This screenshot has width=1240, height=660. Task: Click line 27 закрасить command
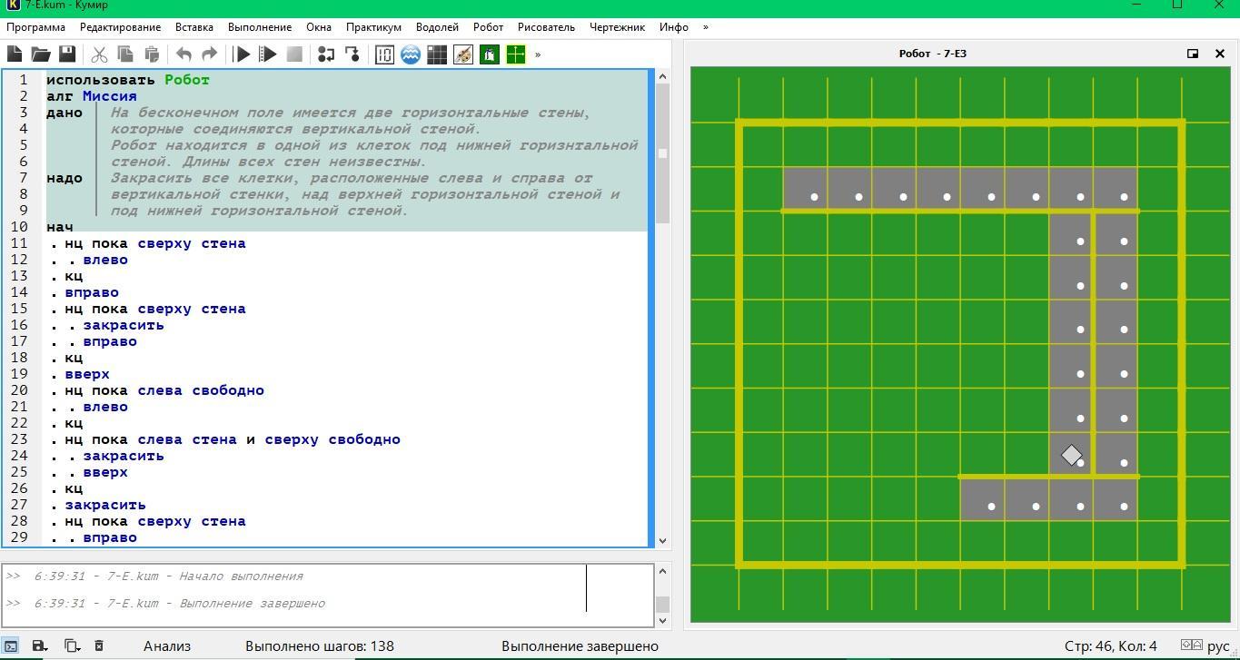click(x=105, y=505)
